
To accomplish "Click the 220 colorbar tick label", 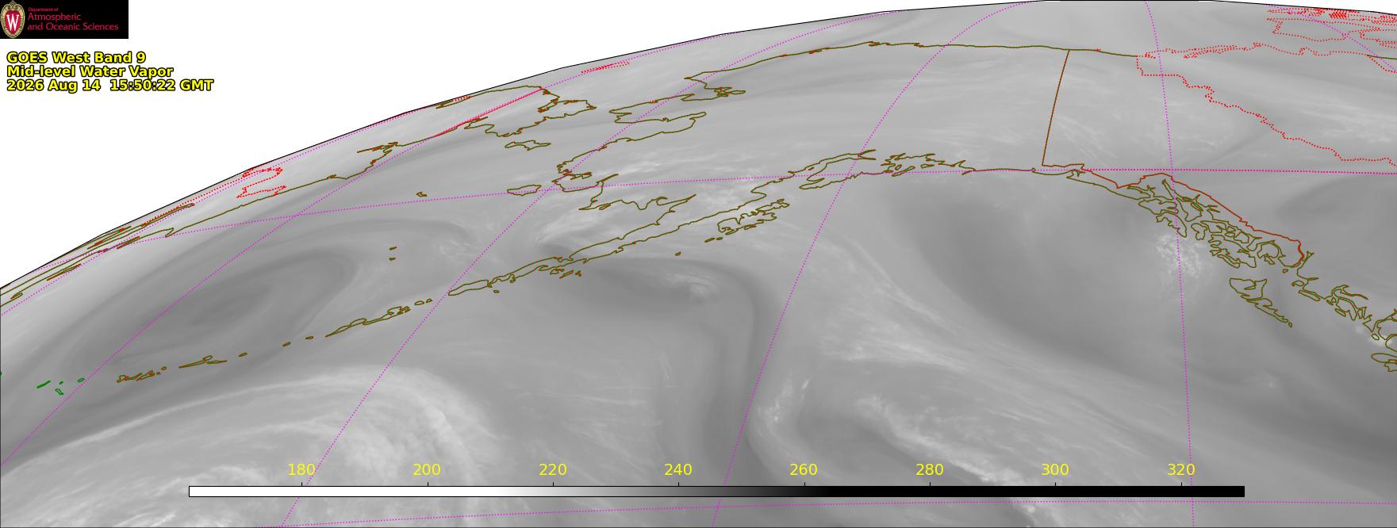I will coord(553,469).
